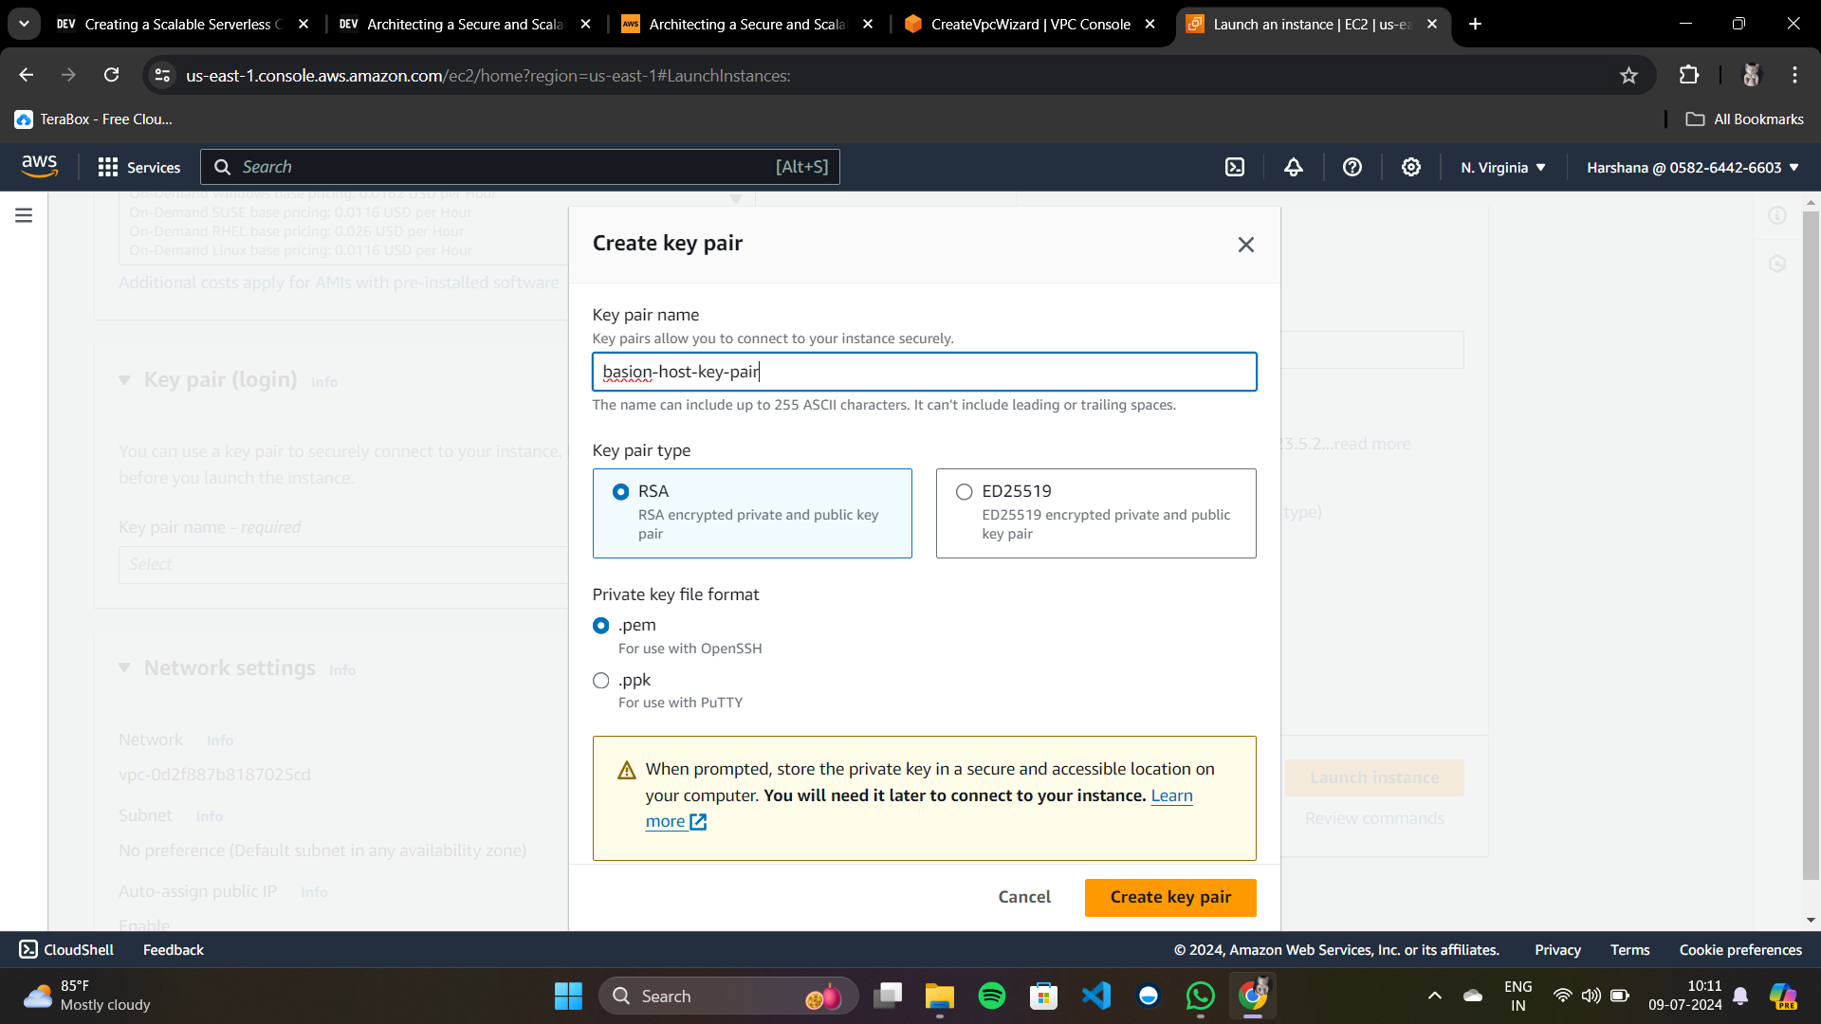Switch to Creating a Scalable Serverless tab
Viewport: 1821px width, 1024px height.
coord(182,25)
